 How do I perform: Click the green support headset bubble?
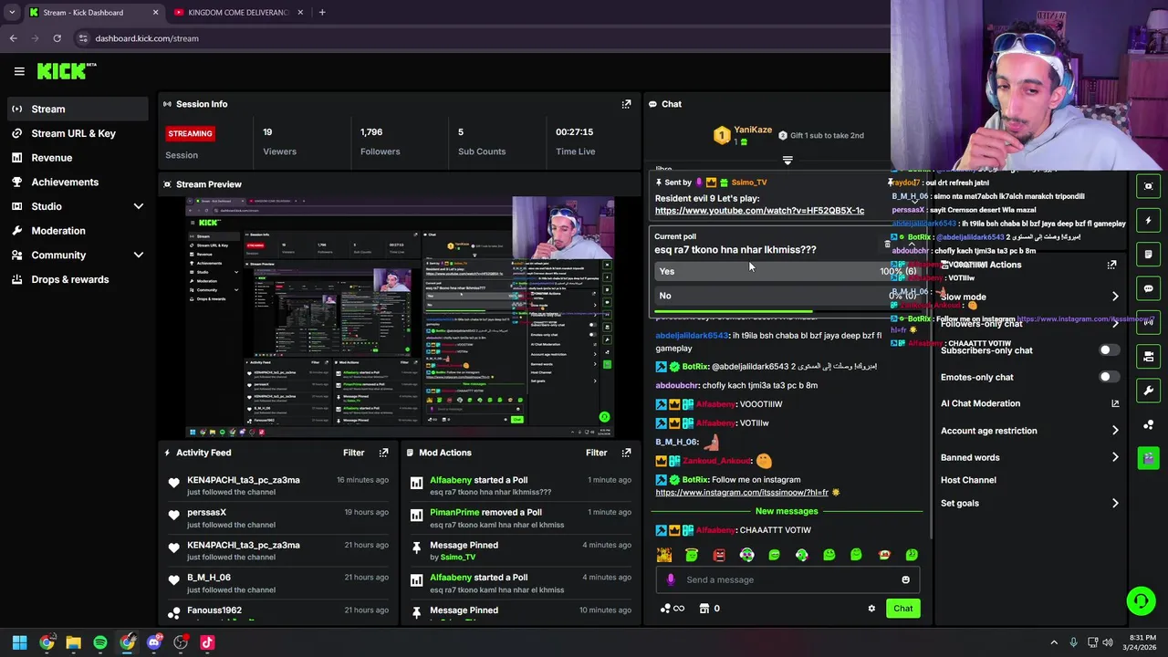point(1141,600)
